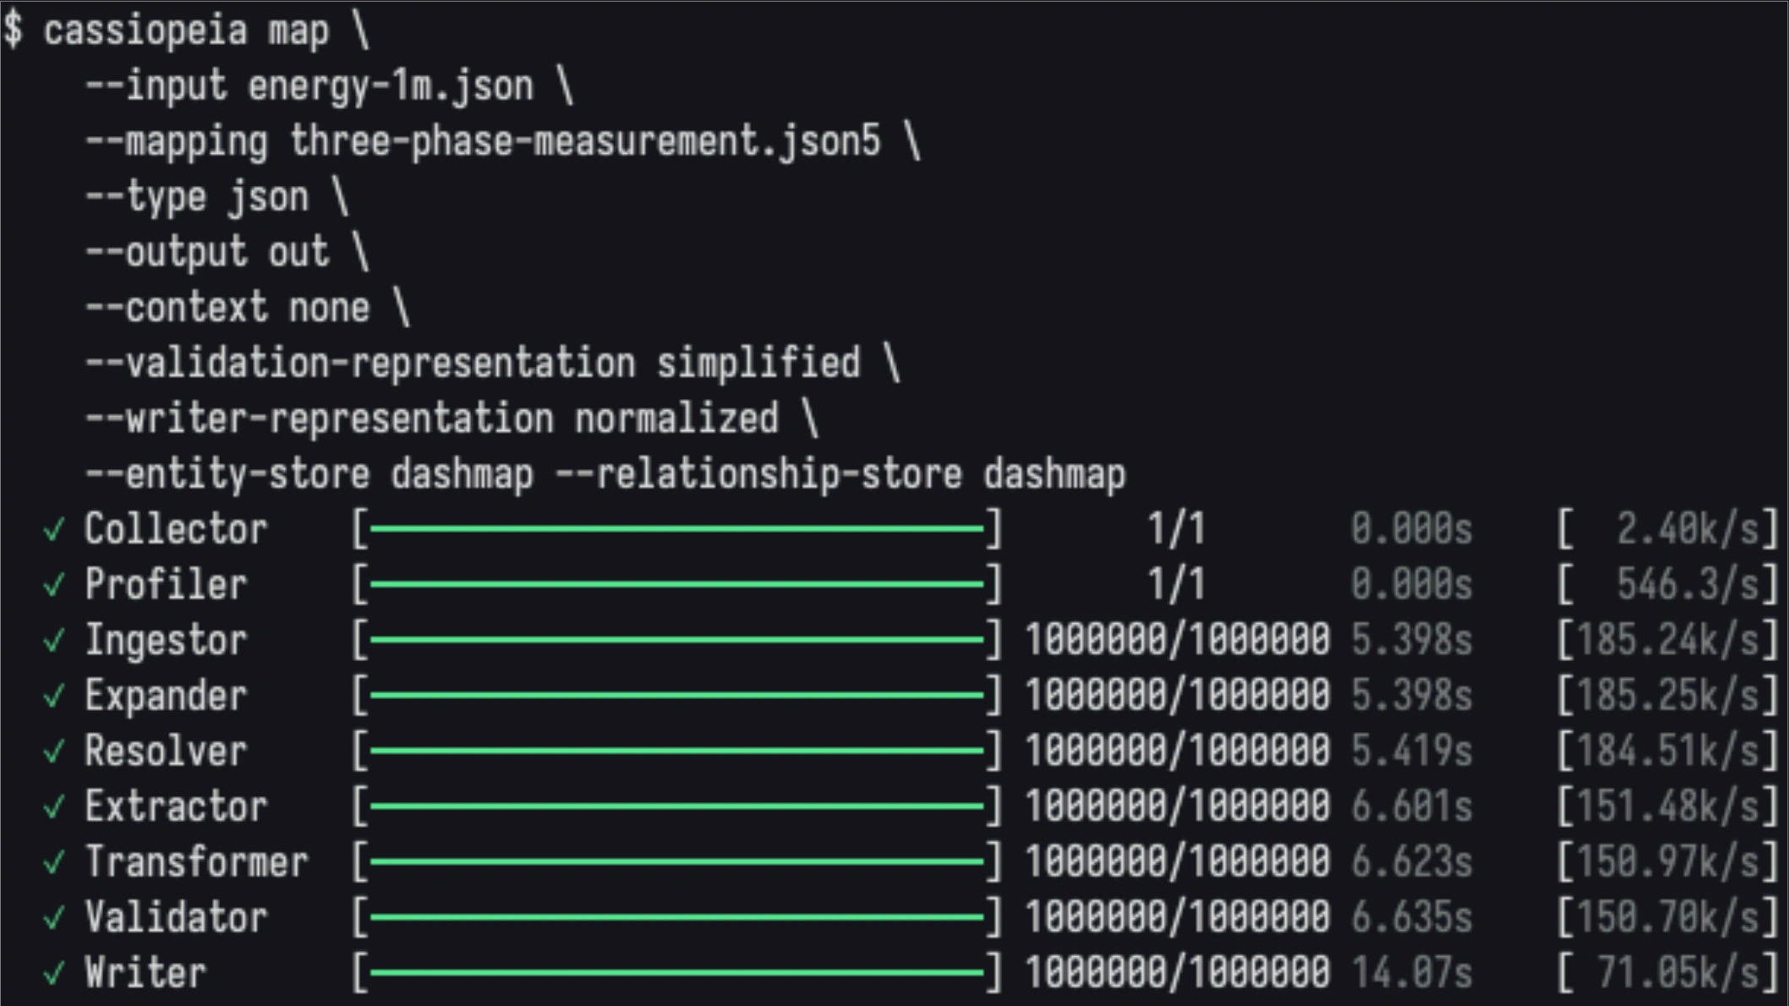1790x1006 pixels.
Task: Click the cassiopeia map command text
Action: (186, 31)
